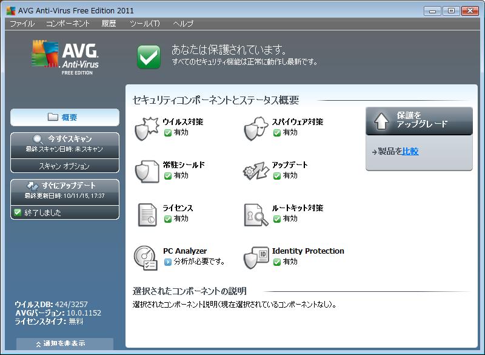This screenshot has height=355, width=485.
Task: Open the Identity Protection ID shield icon
Action: point(256,257)
